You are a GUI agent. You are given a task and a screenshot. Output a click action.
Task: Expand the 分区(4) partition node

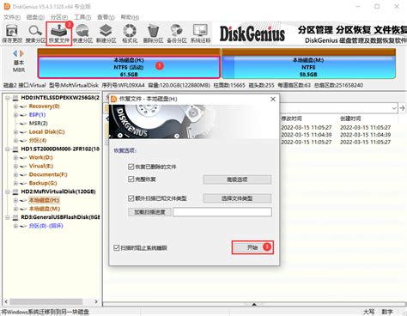tap(15, 141)
